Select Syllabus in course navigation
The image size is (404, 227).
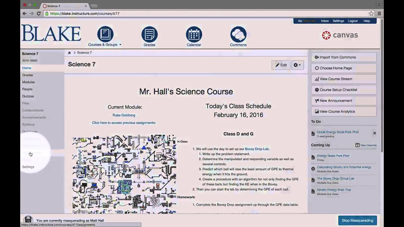28,125
